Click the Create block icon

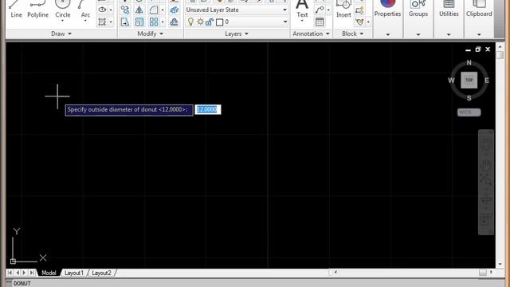click(359, 10)
